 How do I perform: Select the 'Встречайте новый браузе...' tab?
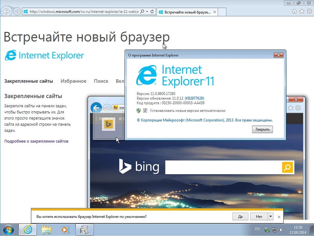[187, 12]
